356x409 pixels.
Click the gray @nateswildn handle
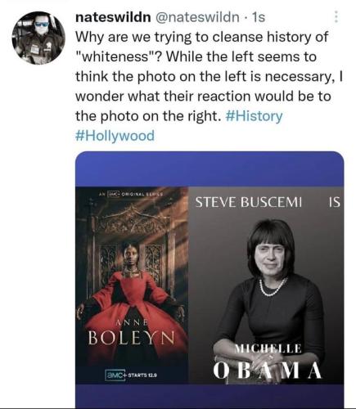point(197,17)
